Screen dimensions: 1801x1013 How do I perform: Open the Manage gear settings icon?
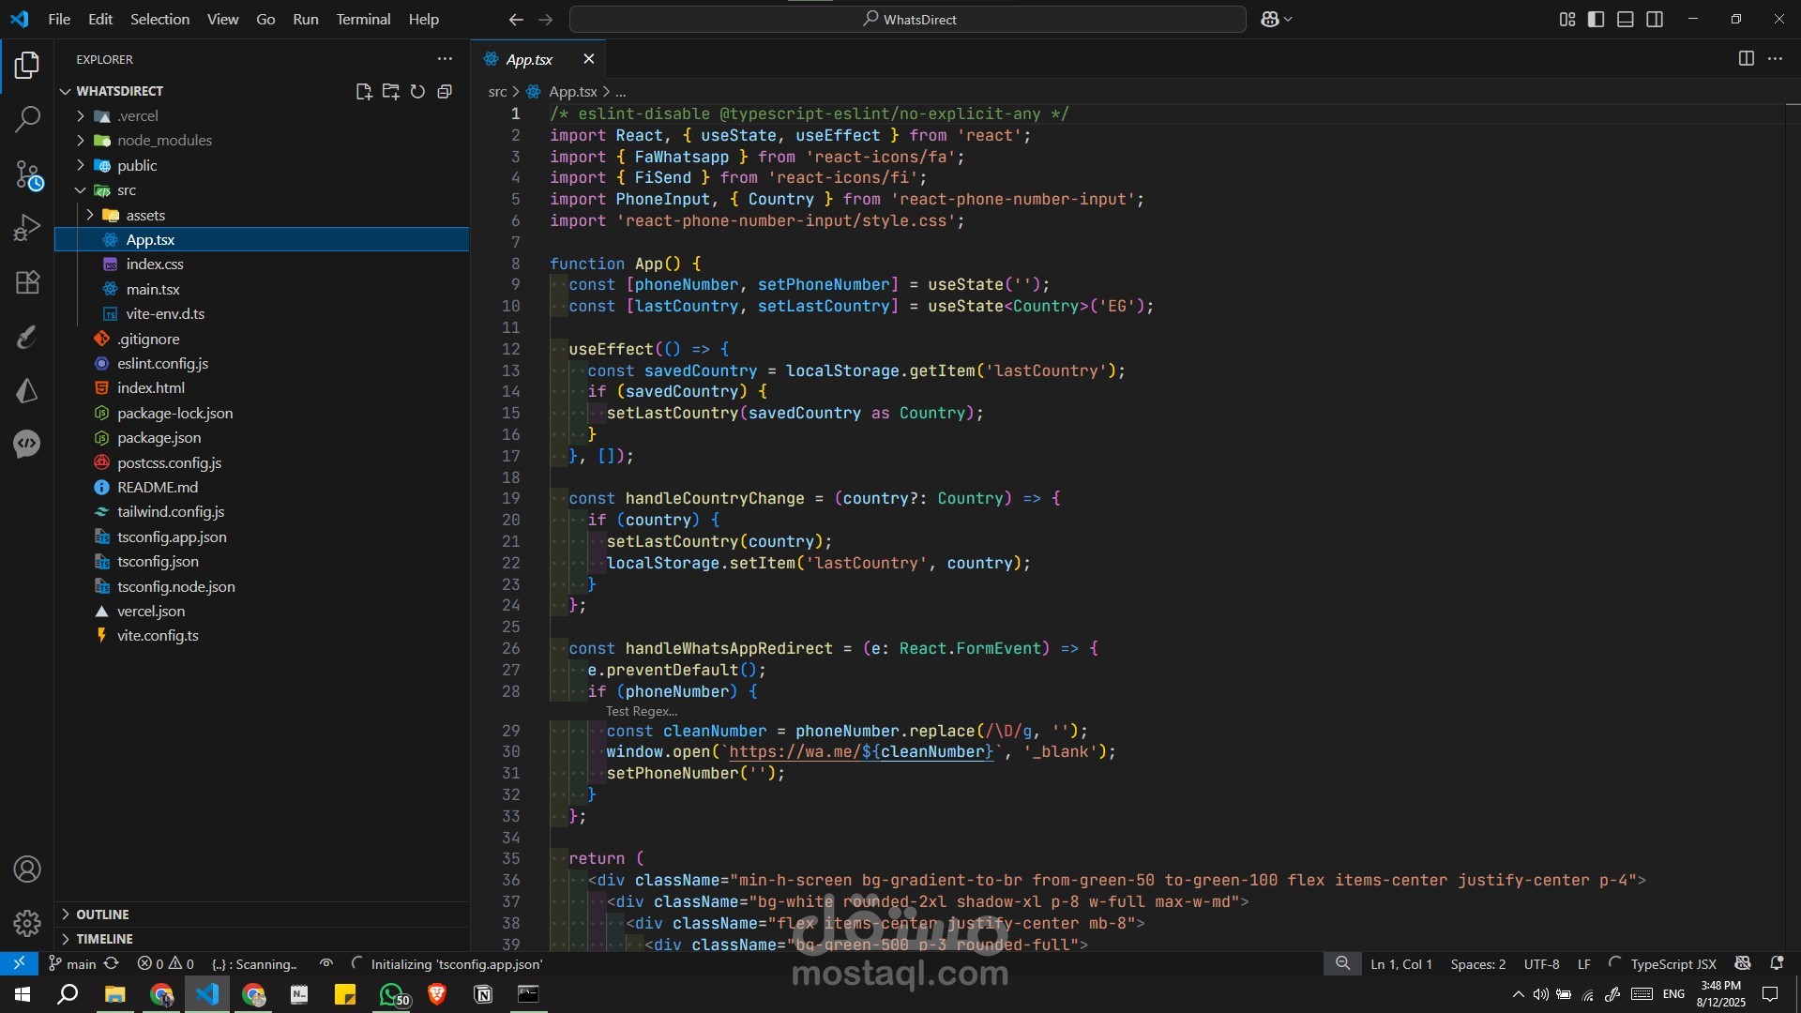tap(27, 923)
